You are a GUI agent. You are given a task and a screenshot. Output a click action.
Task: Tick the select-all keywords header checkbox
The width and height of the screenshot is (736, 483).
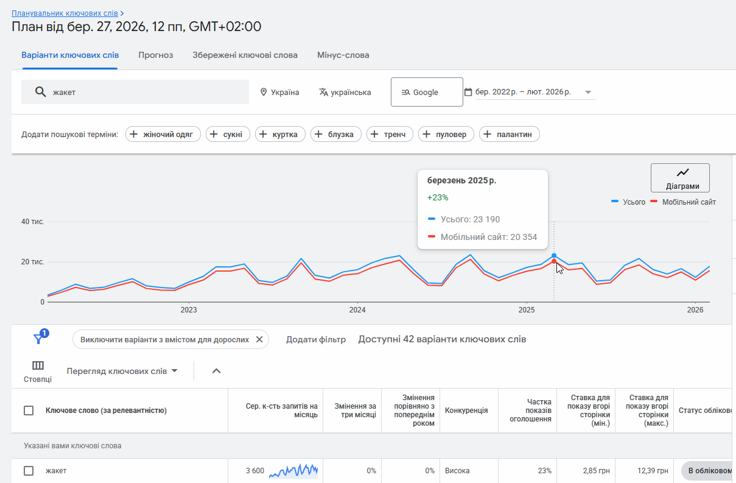29,411
